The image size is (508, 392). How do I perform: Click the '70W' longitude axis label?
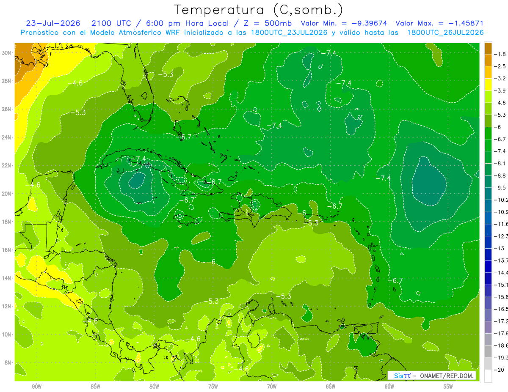(x=272, y=387)
